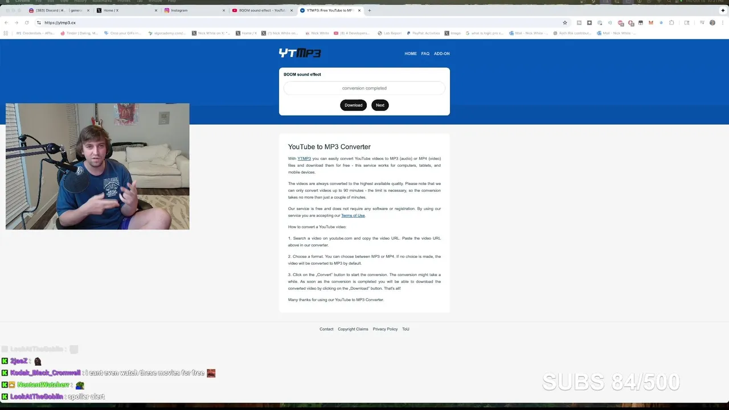
Task: Open the Terms of Use link
Action: tap(353, 215)
